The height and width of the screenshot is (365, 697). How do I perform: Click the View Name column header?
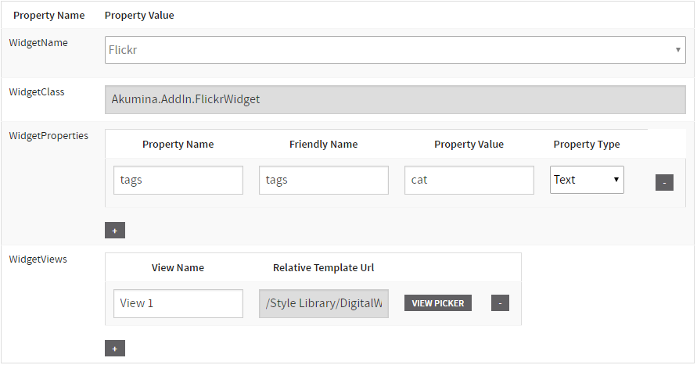coord(178,267)
